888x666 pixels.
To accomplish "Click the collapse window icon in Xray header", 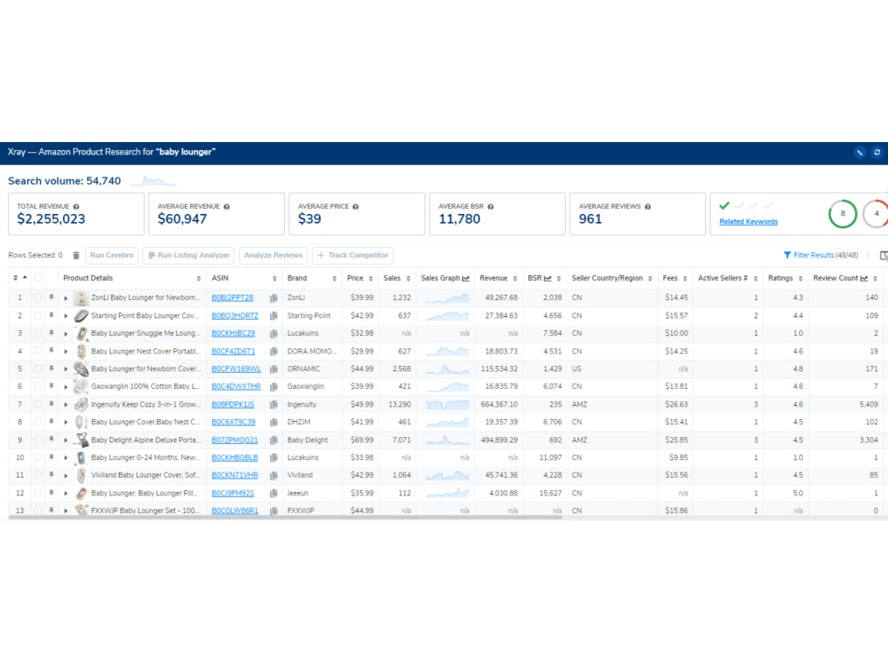I will point(860,153).
